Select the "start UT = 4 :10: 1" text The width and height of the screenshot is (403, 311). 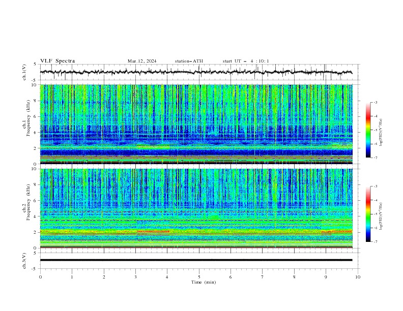[x=246, y=61]
